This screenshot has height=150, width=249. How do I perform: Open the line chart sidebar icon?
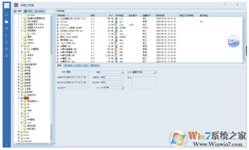(7, 29)
